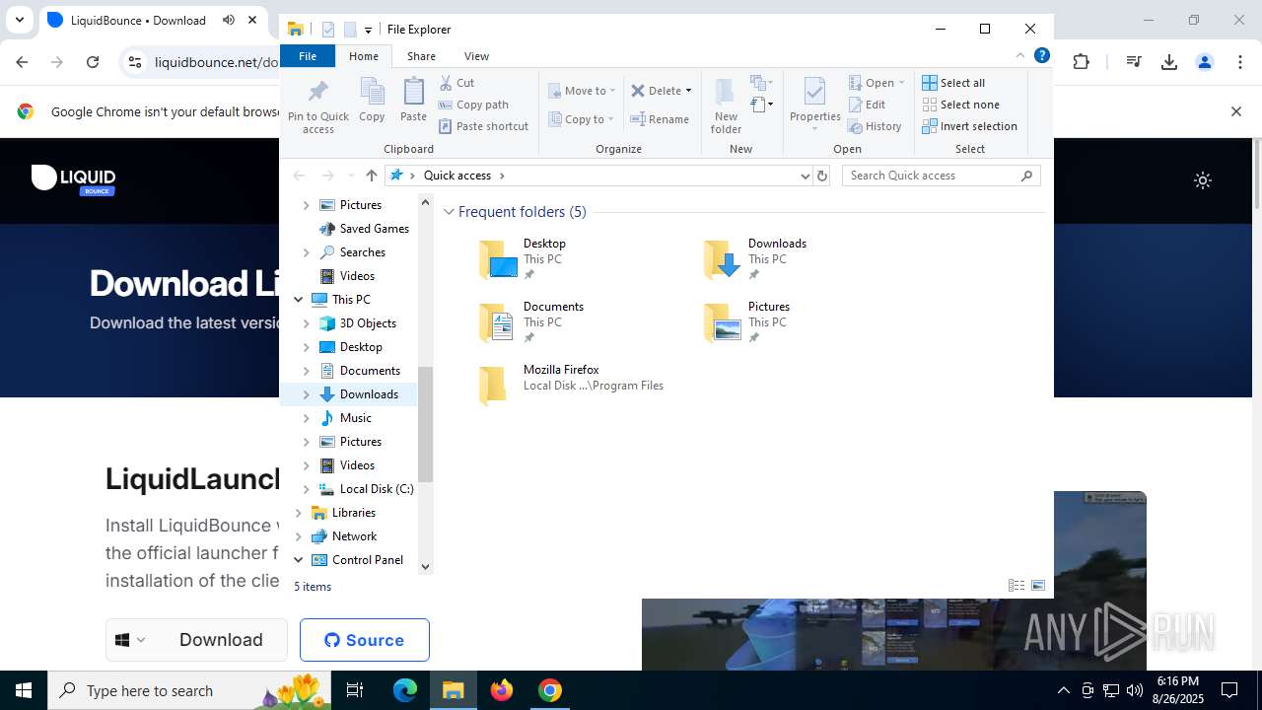Expand Local Disk (C:) tree node
This screenshot has height=710, width=1262.
point(306,489)
